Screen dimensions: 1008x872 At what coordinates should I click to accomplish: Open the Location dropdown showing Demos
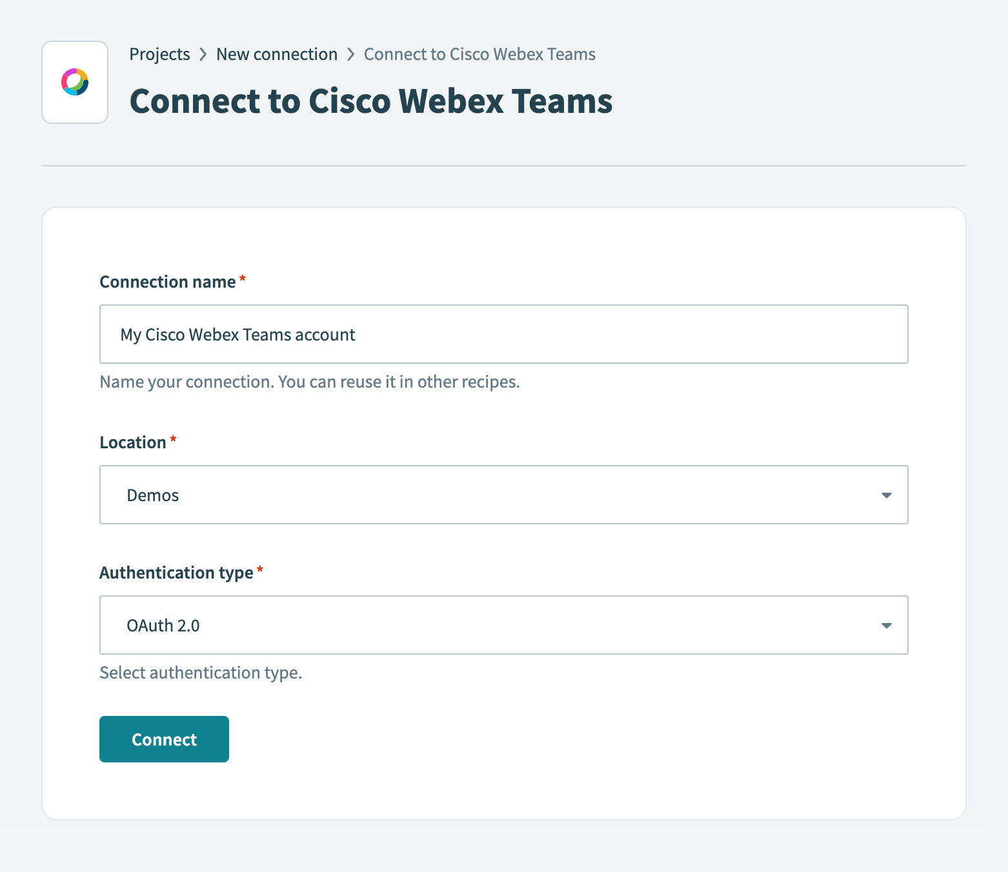coord(503,495)
